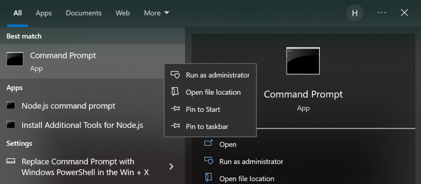Select Pin to Start in context menu

tap(210, 109)
